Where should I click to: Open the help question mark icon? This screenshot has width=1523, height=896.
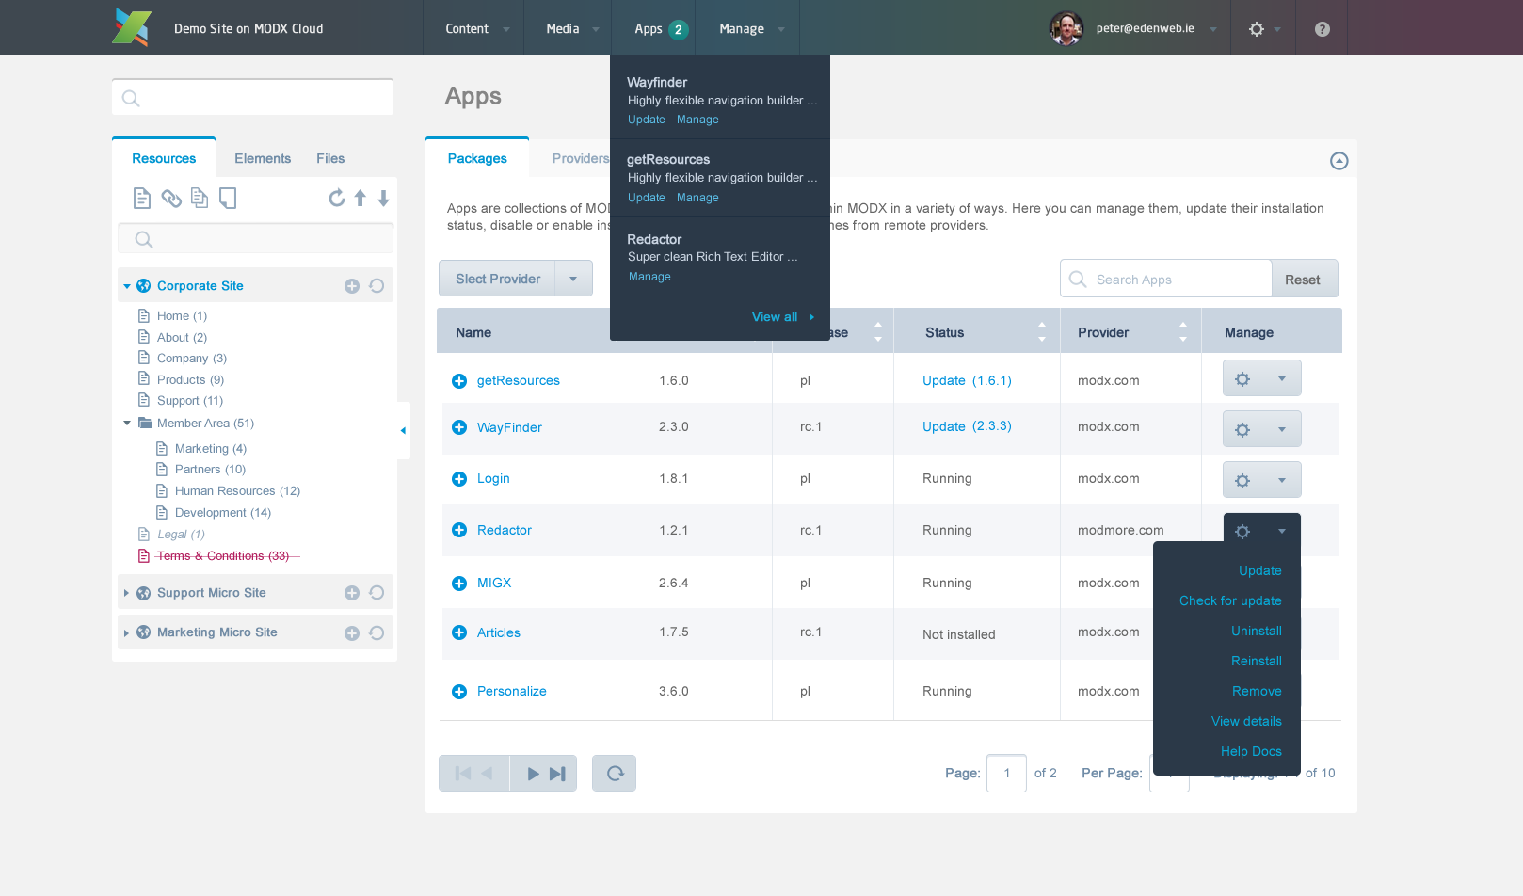pos(1322,29)
